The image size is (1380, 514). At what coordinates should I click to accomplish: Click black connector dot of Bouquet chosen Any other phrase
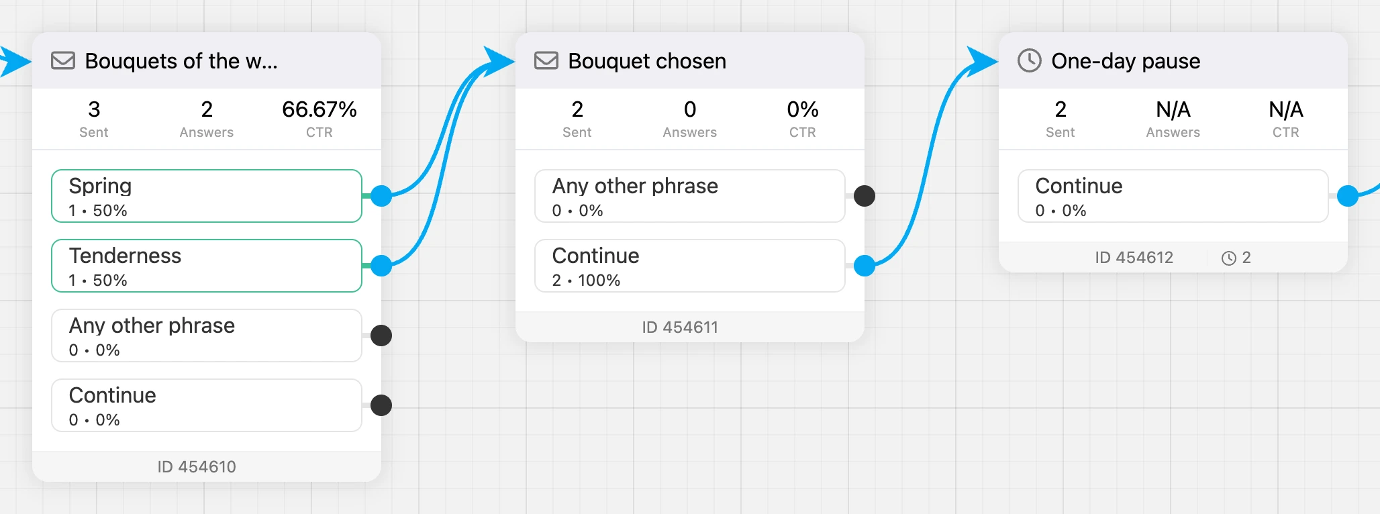865,196
